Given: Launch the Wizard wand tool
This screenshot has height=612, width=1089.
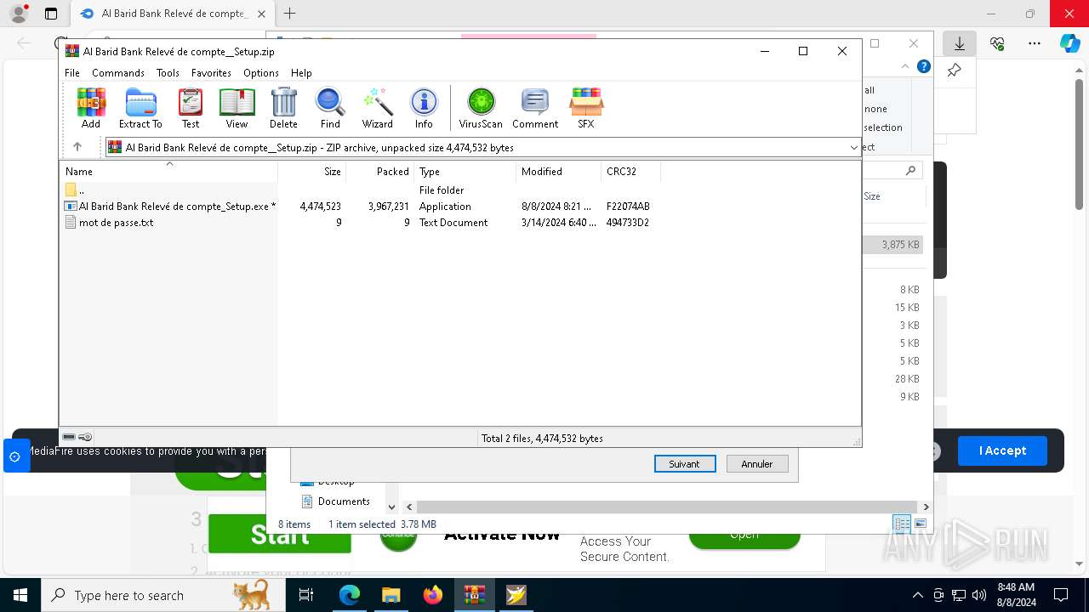Looking at the screenshot, I should pyautogui.click(x=378, y=108).
